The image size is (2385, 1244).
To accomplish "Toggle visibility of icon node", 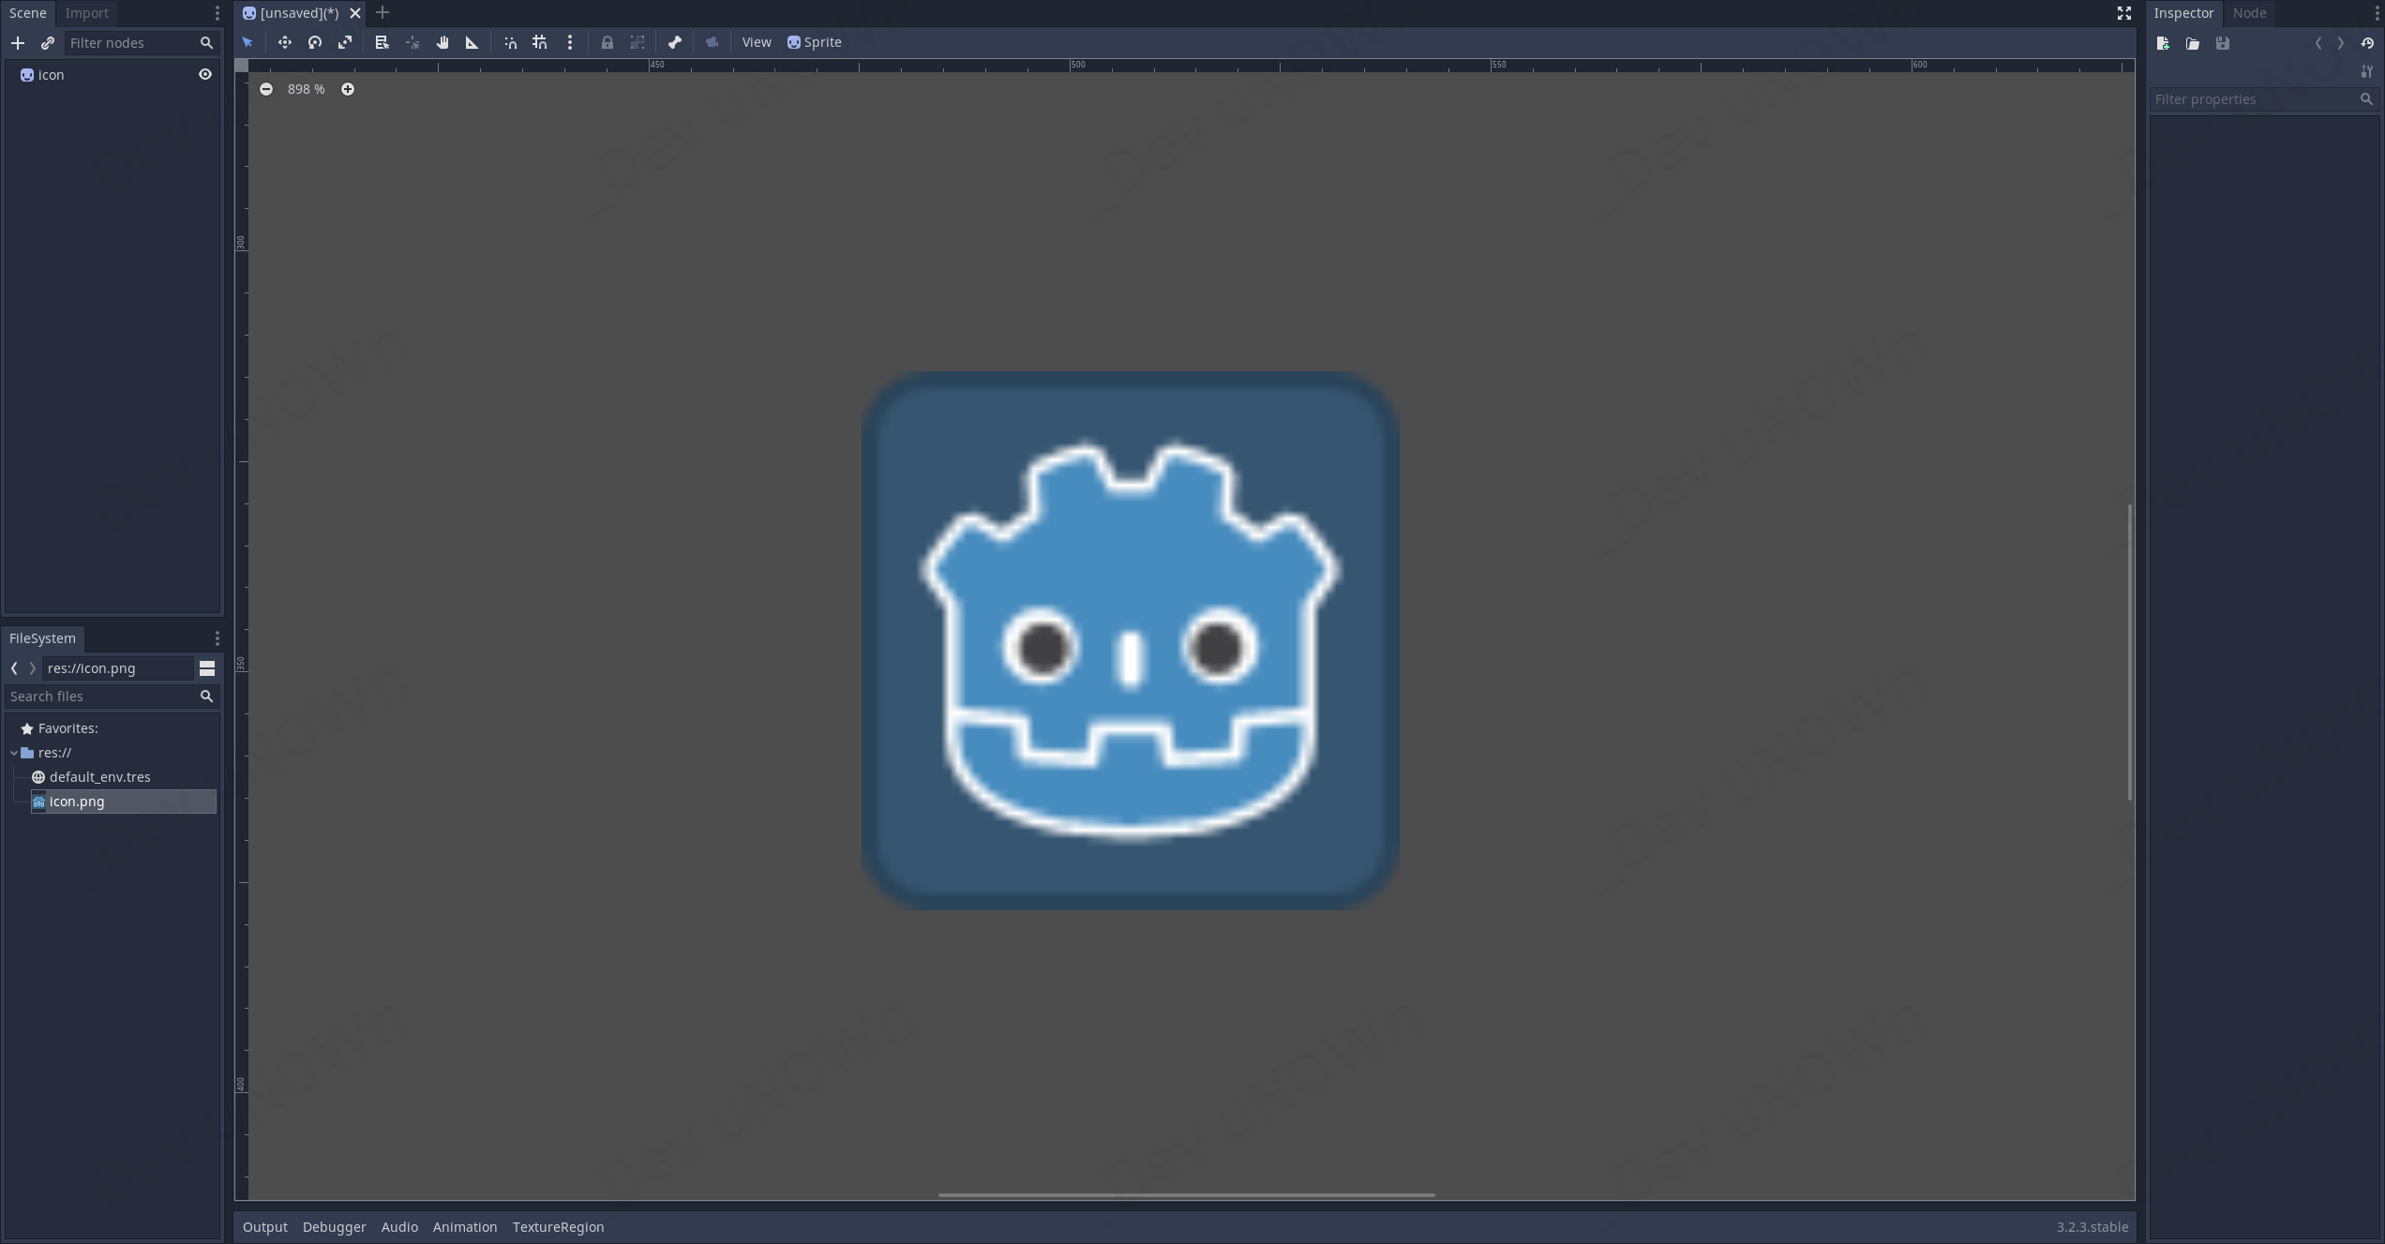I will pos(205,75).
